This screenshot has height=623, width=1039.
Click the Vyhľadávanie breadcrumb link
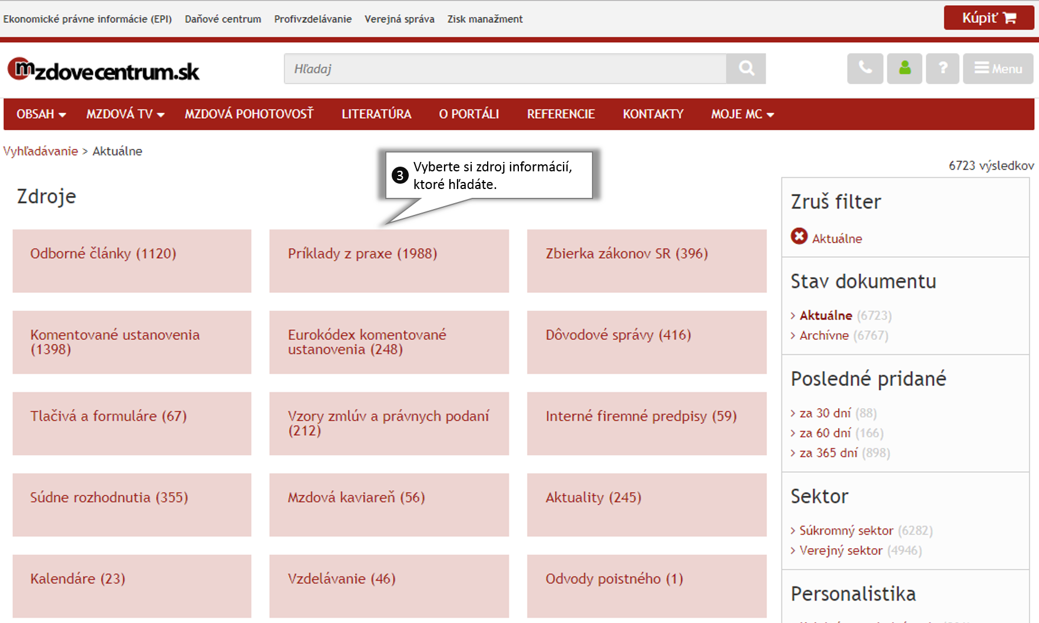[41, 151]
